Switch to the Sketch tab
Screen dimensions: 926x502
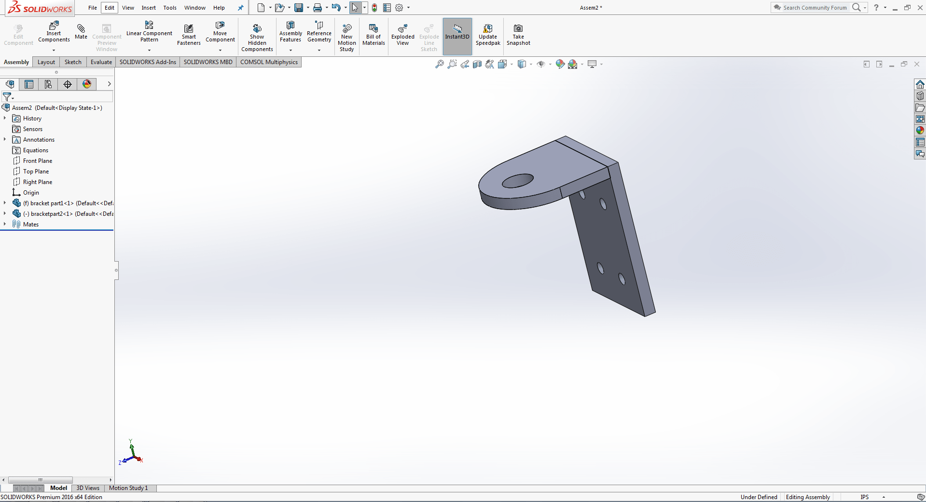coord(73,62)
